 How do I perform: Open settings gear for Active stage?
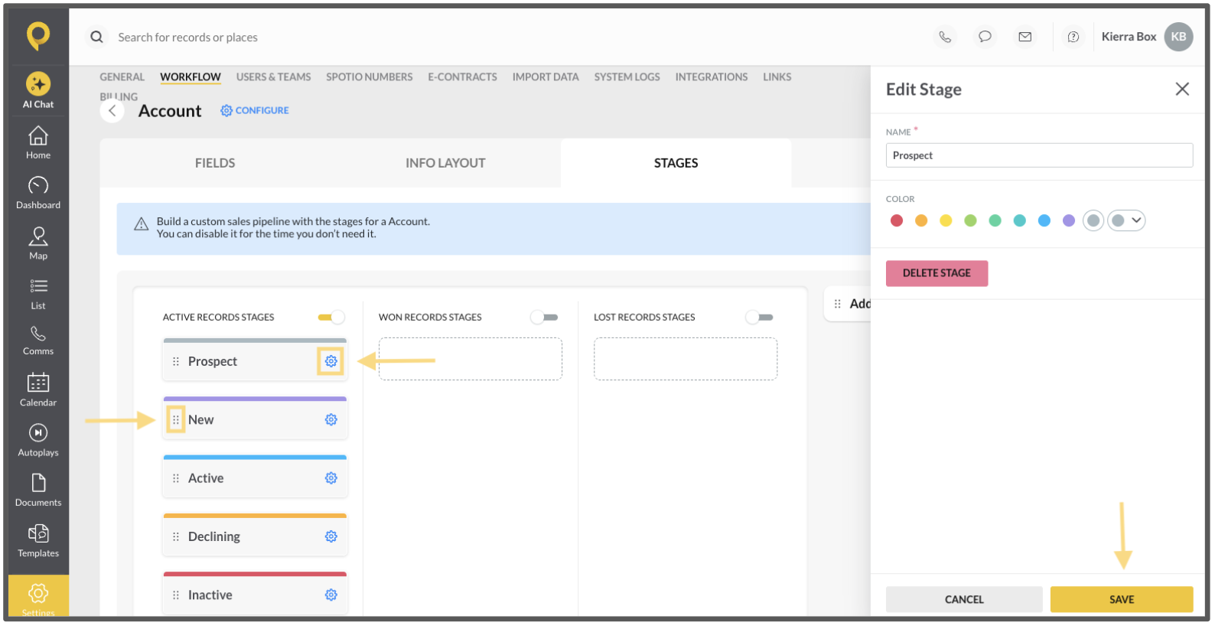click(x=331, y=479)
